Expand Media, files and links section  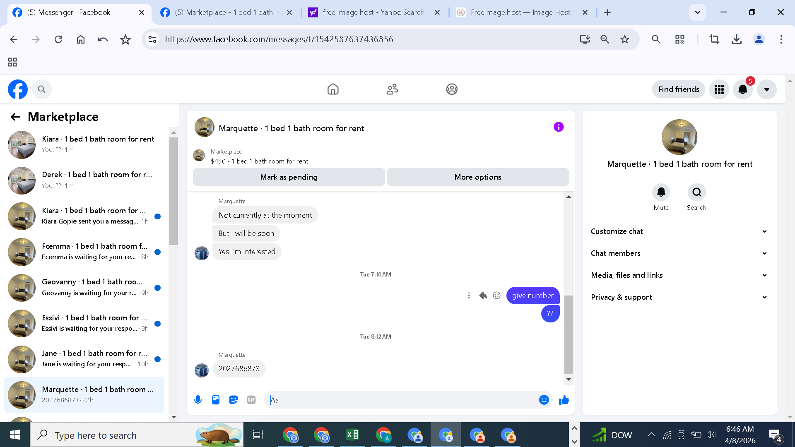tap(679, 275)
